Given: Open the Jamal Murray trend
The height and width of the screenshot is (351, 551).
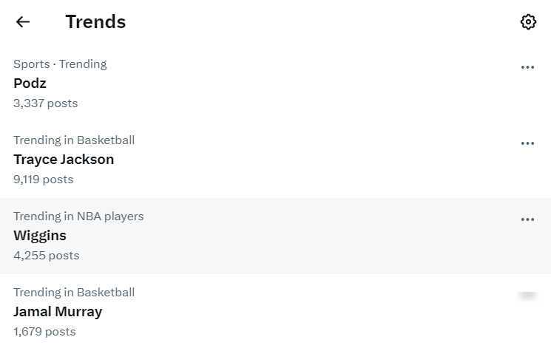Looking at the screenshot, I should [x=58, y=312].
